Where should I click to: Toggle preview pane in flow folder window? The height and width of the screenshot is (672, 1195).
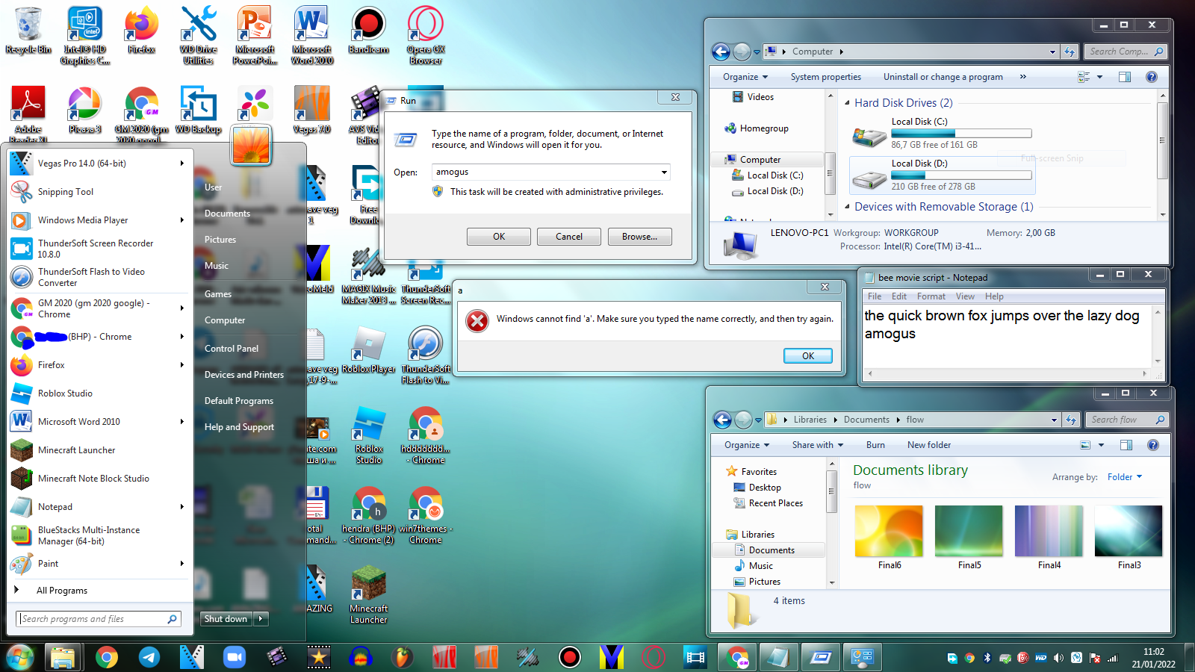(x=1126, y=445)
